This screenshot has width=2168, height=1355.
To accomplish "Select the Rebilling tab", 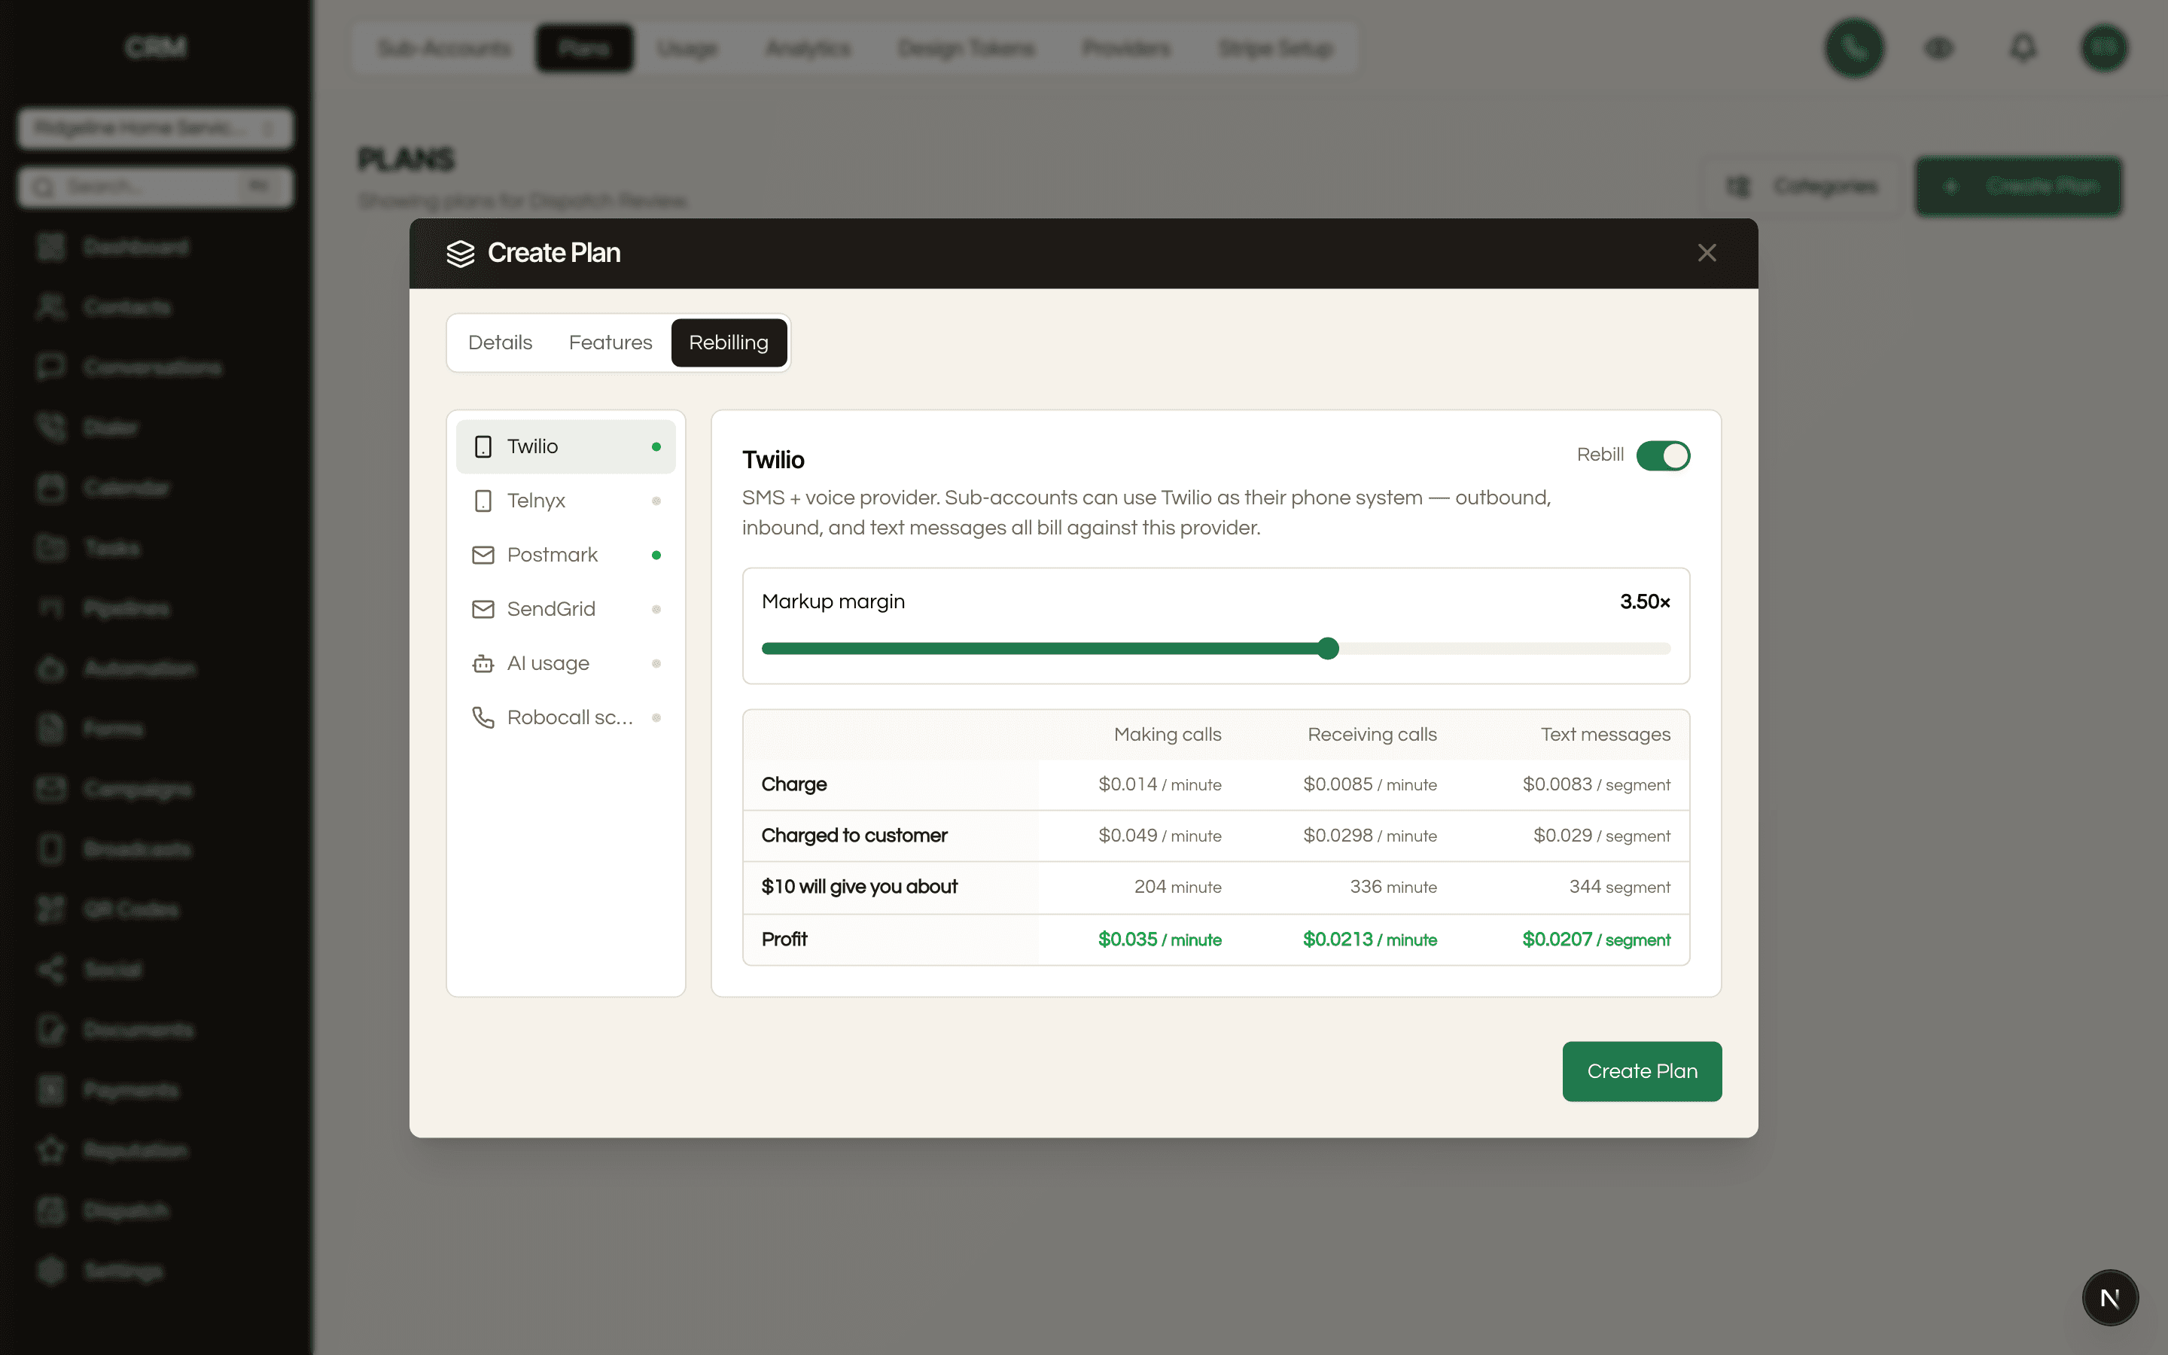I will 729,343.
